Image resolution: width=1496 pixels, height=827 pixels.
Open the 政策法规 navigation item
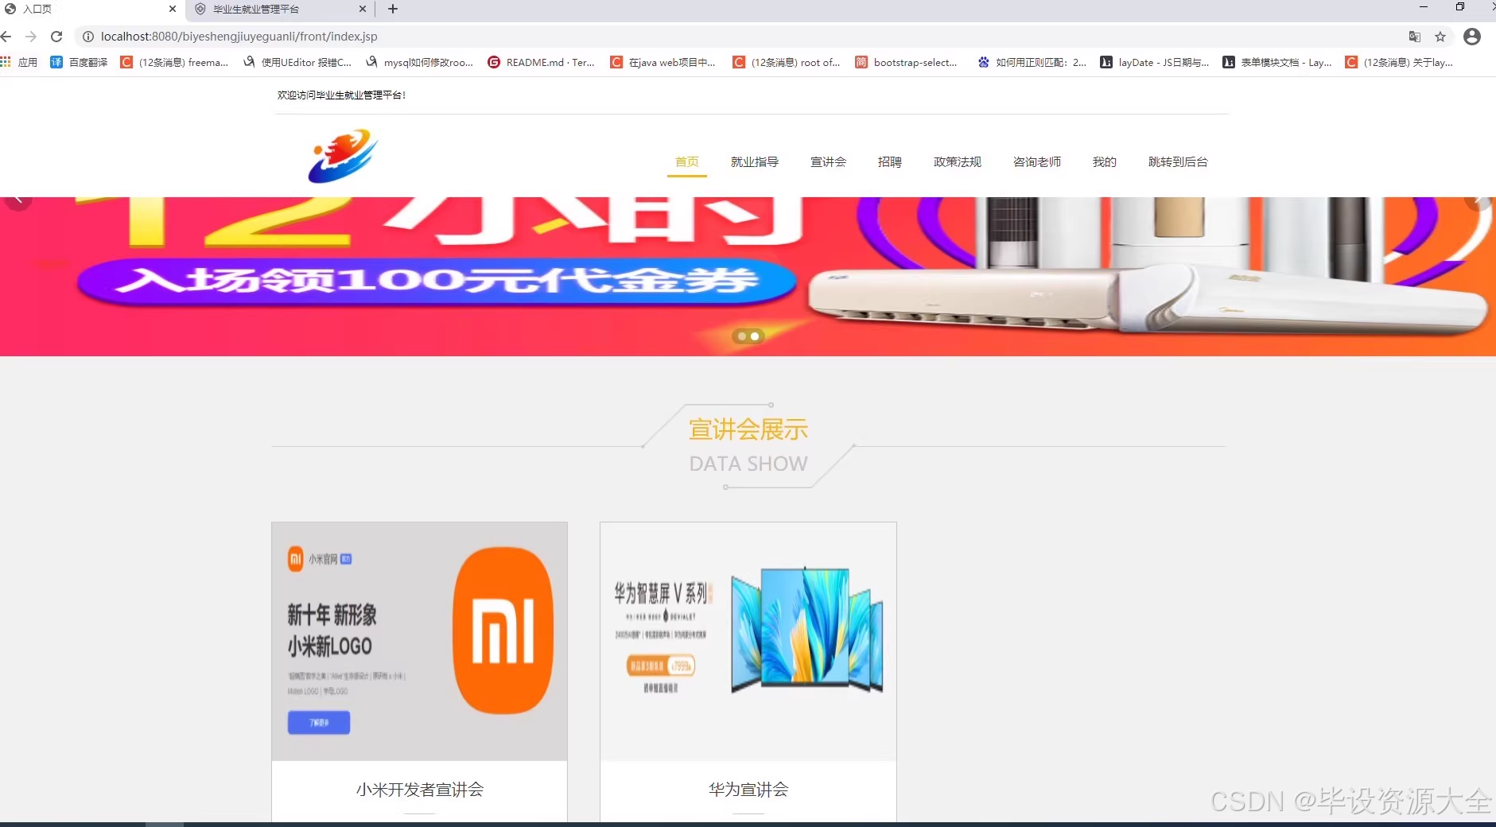pyautogui.click(x=958, y=162)
